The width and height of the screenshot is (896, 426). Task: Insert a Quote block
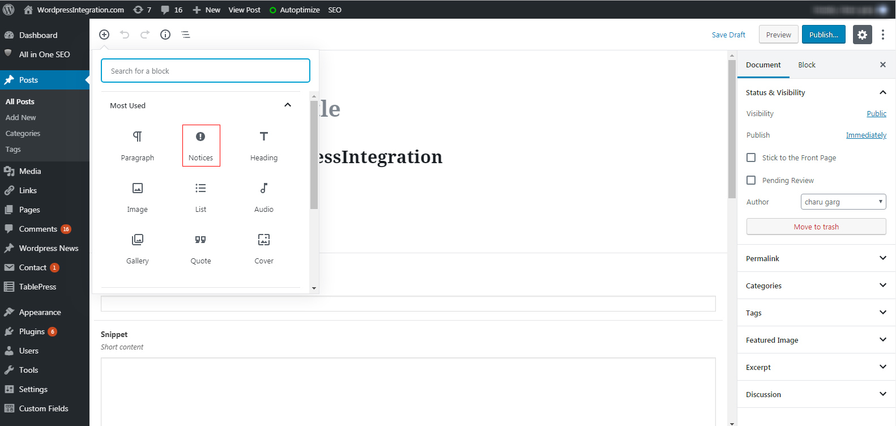tap(201, 249)
